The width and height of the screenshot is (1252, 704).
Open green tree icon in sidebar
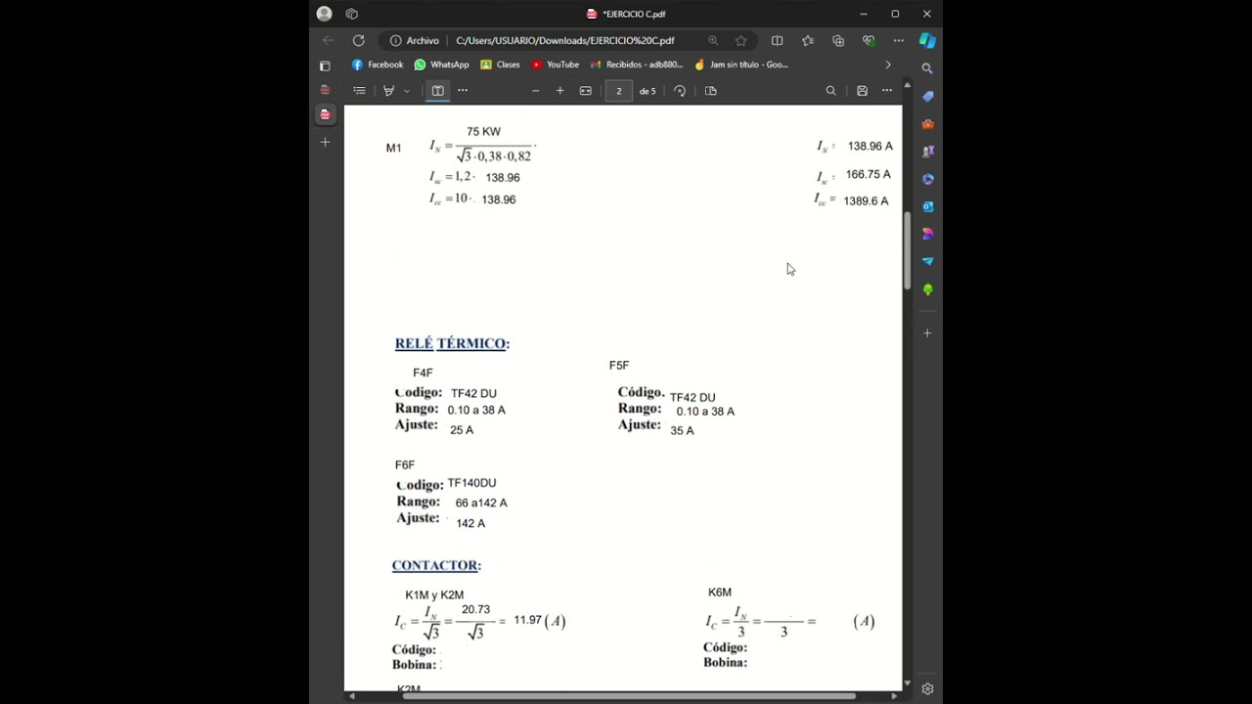927,289
